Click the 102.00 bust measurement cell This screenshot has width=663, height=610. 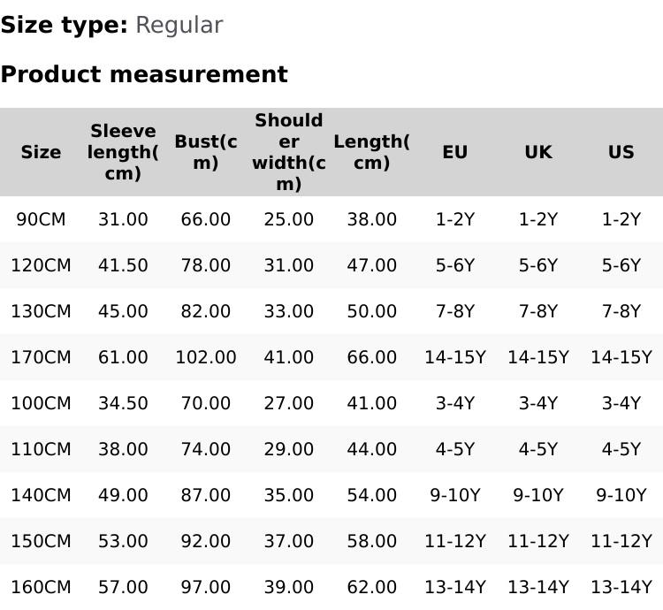pos(206,357)
